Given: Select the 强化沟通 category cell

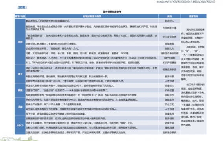Looking at the screenshot, I should (x=169, y=128).
